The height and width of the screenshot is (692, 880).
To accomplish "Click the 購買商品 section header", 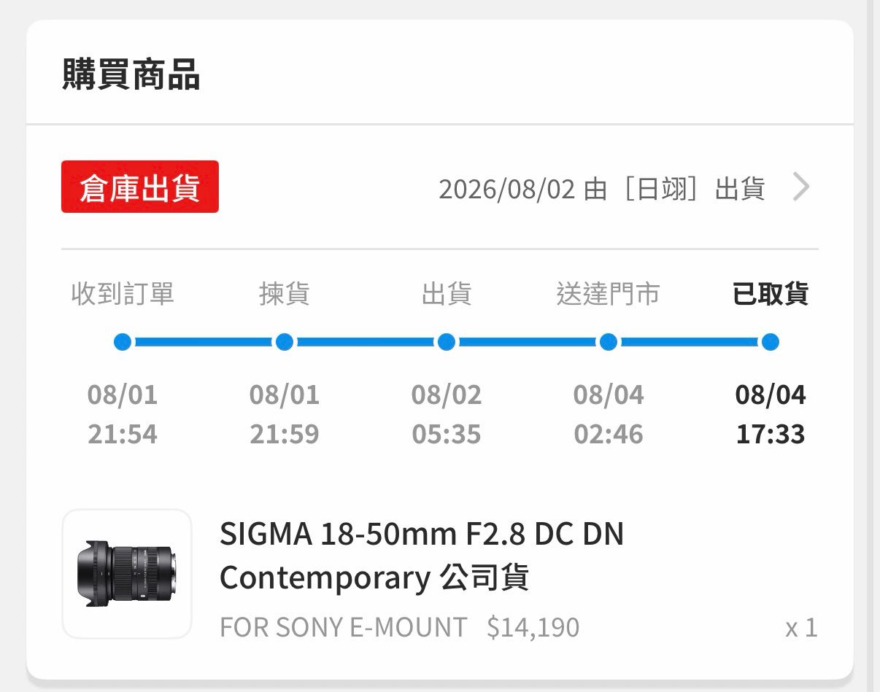I will (131, 75).
